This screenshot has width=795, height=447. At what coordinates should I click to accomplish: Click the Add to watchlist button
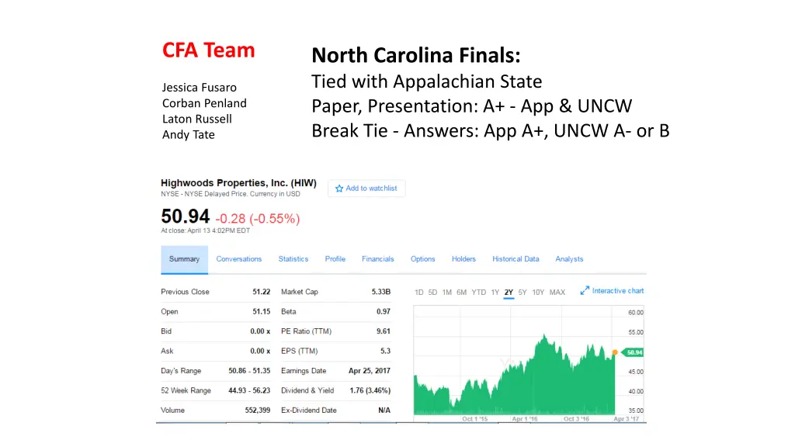coord(366,189)
